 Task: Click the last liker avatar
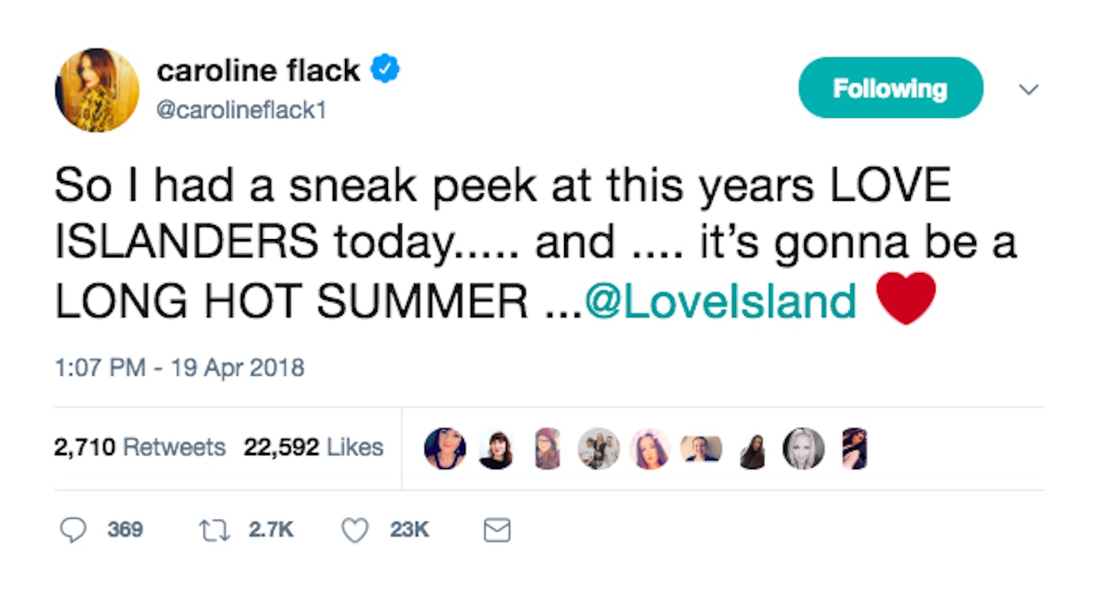pos(854,448)
